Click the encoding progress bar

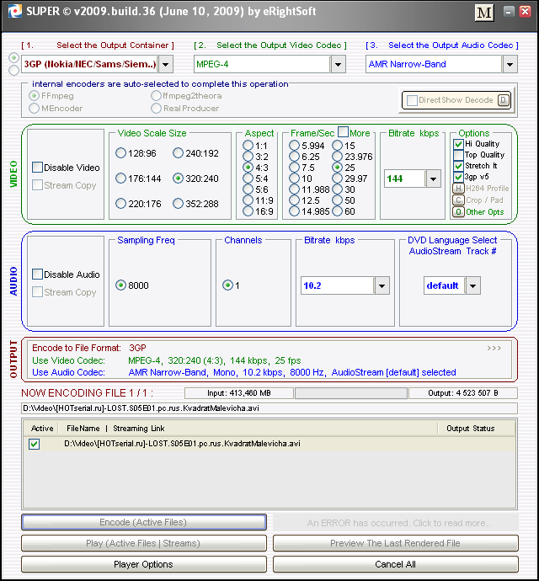350,393
